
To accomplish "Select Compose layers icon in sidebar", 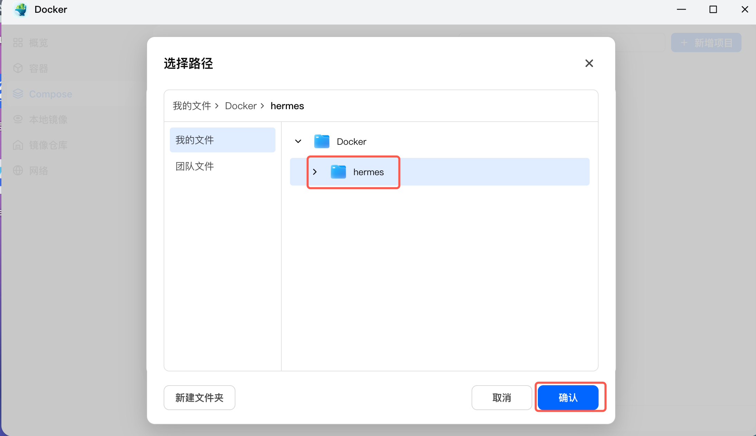I will click(x=18, y=94).
